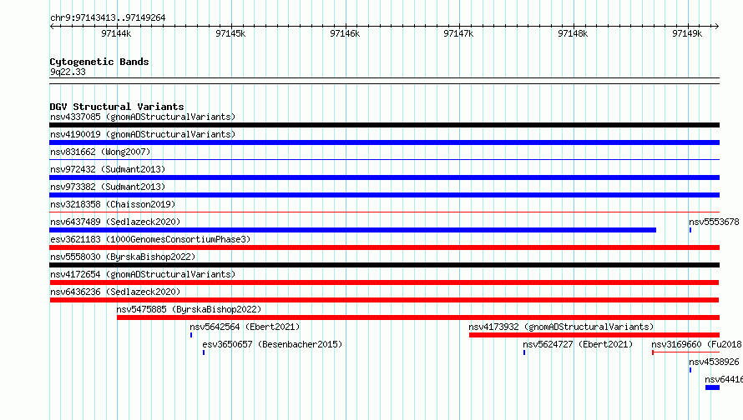Open the nsv973382 (Sudmant2013) label

coord(108,187)
